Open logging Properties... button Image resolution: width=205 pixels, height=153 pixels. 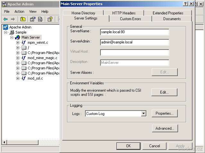[164, 113]
